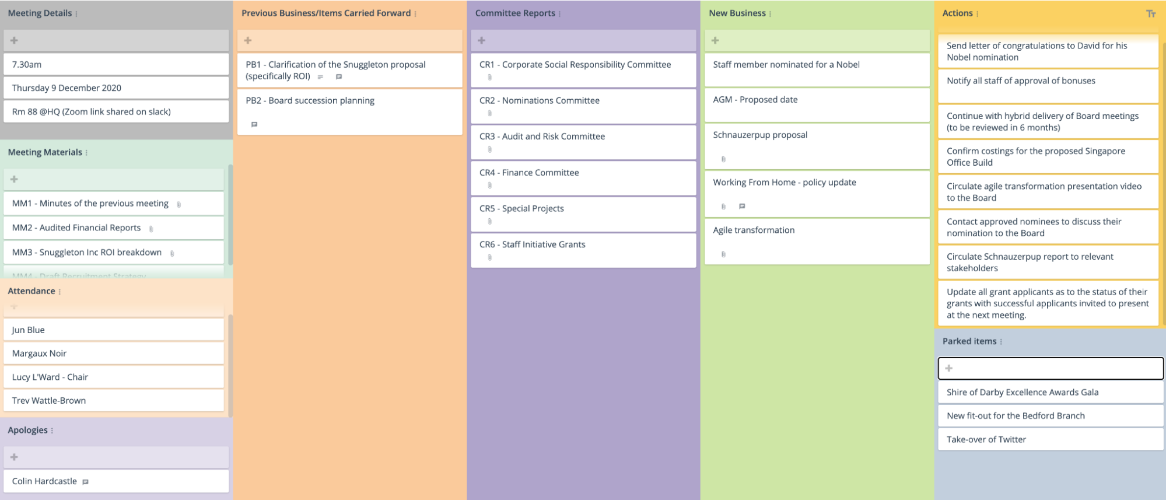
Task: Click plus icon under Committee Reports
Action: point(482,40)
